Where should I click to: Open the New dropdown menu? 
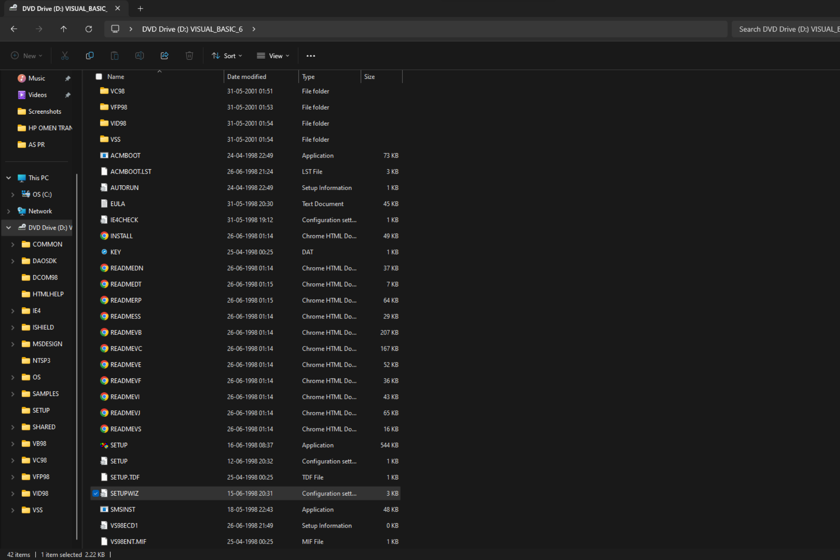(x=27, y=56)
